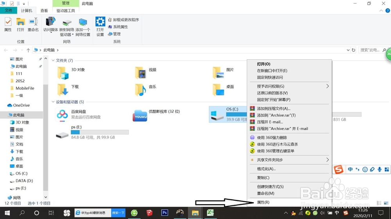Click the navigation pane scrollbar
The width and height of the screenshot is (391, 219).
tap(45, 137)
